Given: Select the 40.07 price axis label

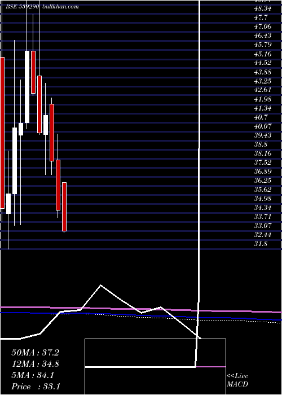Looking at the screenshot, I should (x=263, y=126).
